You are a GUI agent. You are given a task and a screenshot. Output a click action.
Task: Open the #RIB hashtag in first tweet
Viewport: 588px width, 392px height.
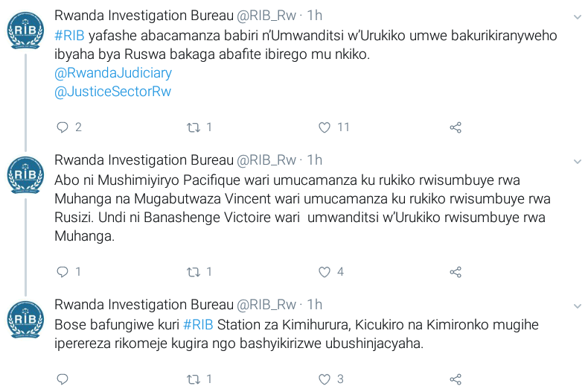click(69, 36)
